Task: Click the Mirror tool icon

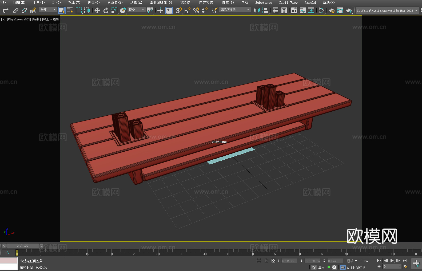Action: pyautogui.click(x=257, y=10)
